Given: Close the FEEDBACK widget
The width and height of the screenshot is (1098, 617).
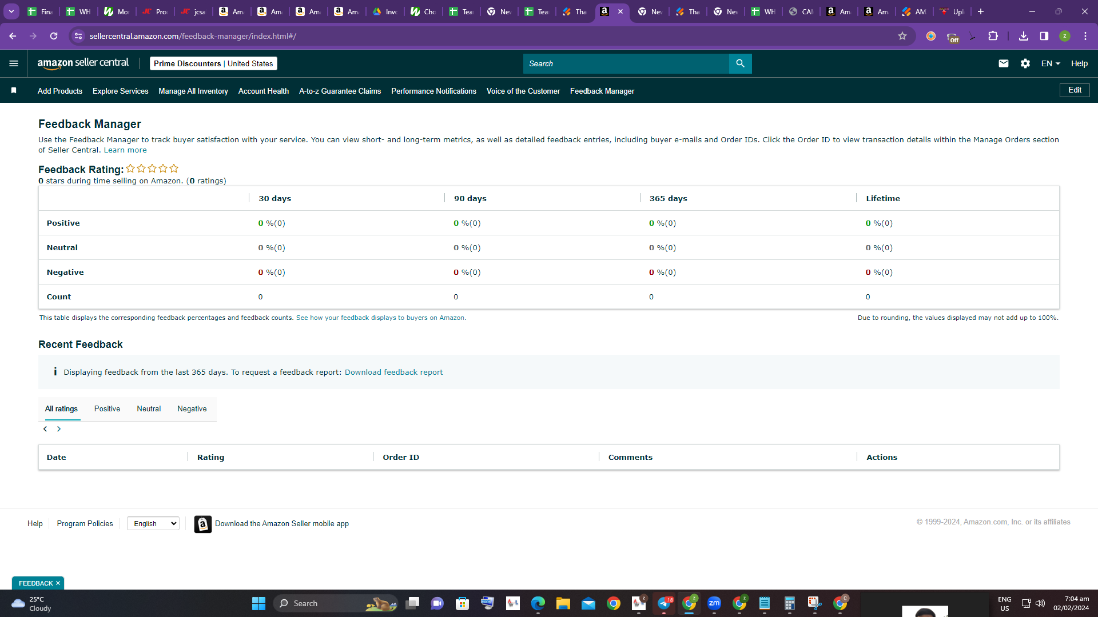Looking at the screenshot, I should [58, 583].
